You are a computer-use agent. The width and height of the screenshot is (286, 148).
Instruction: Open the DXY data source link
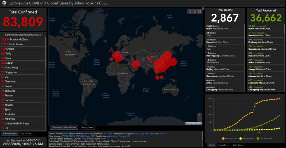[x=93, y=136]
